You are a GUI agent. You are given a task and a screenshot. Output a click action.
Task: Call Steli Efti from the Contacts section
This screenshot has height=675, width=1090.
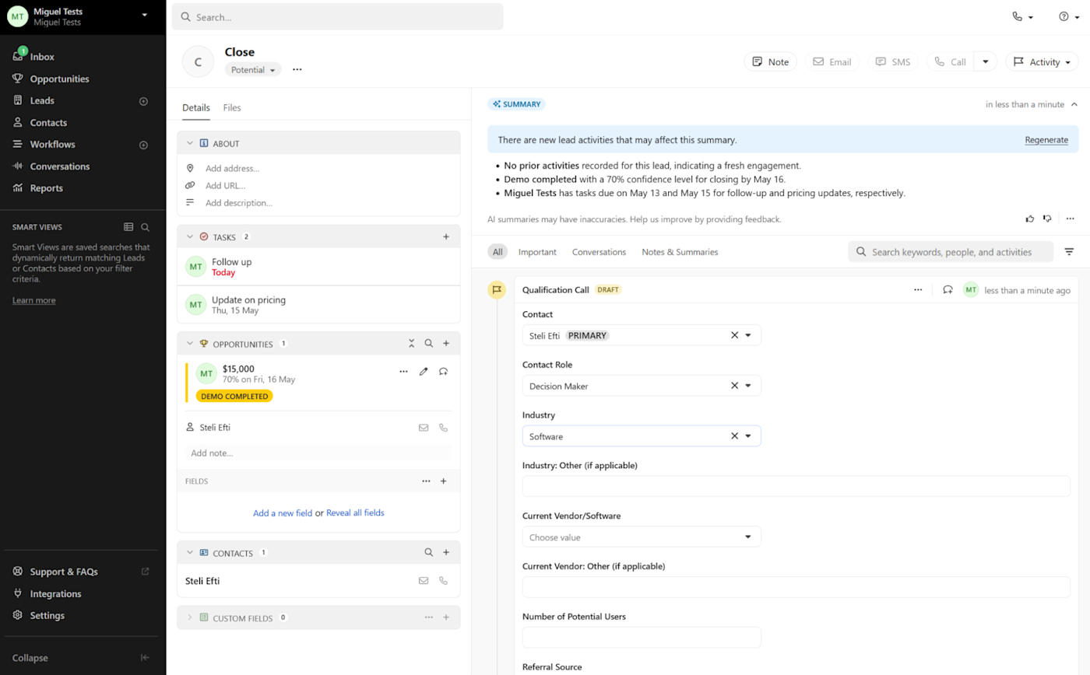click(444, 581)
